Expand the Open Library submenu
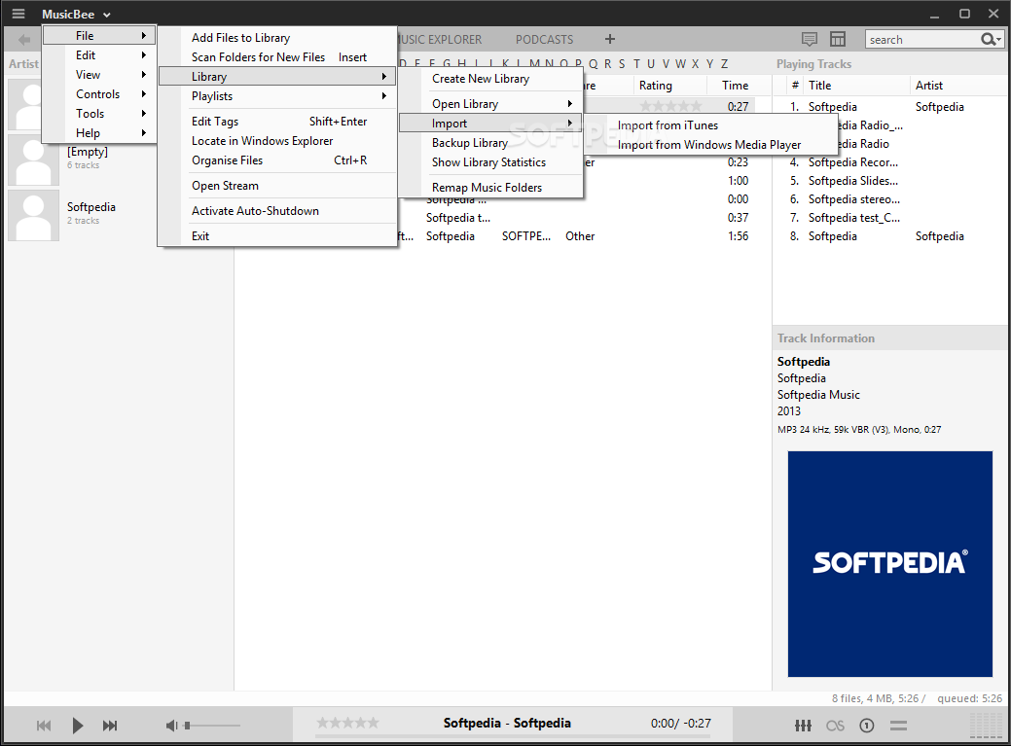Viewport: 1011px width, 746px height. 490,104
